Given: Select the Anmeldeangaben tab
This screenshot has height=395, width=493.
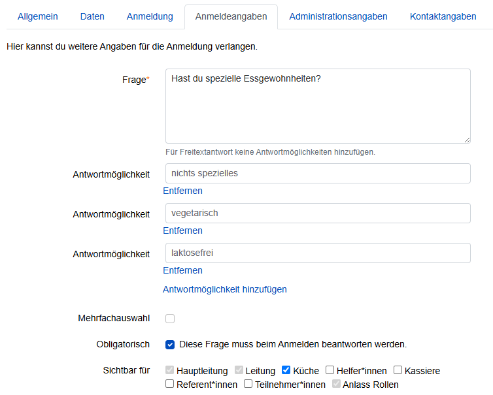Looking at the screenshot, I should 231,16.
